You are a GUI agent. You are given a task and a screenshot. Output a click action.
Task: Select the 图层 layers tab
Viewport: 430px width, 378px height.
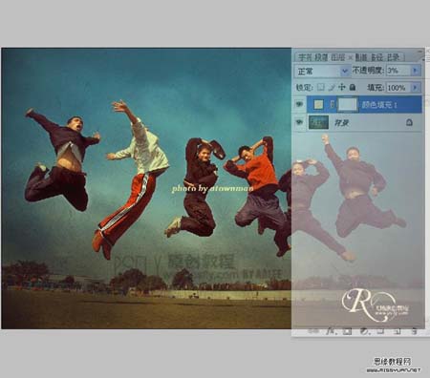point(337,57)
